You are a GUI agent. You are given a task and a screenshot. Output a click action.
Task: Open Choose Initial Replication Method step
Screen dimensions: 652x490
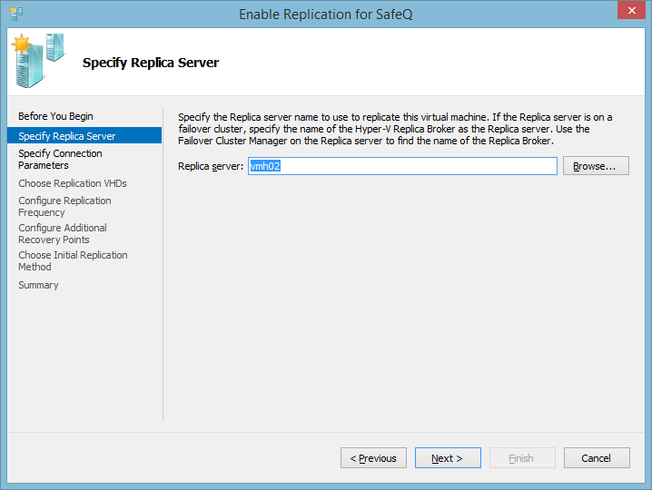tap(73, 260)
